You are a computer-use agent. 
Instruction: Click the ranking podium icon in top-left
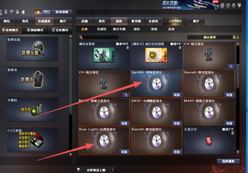tap(6, 12)
